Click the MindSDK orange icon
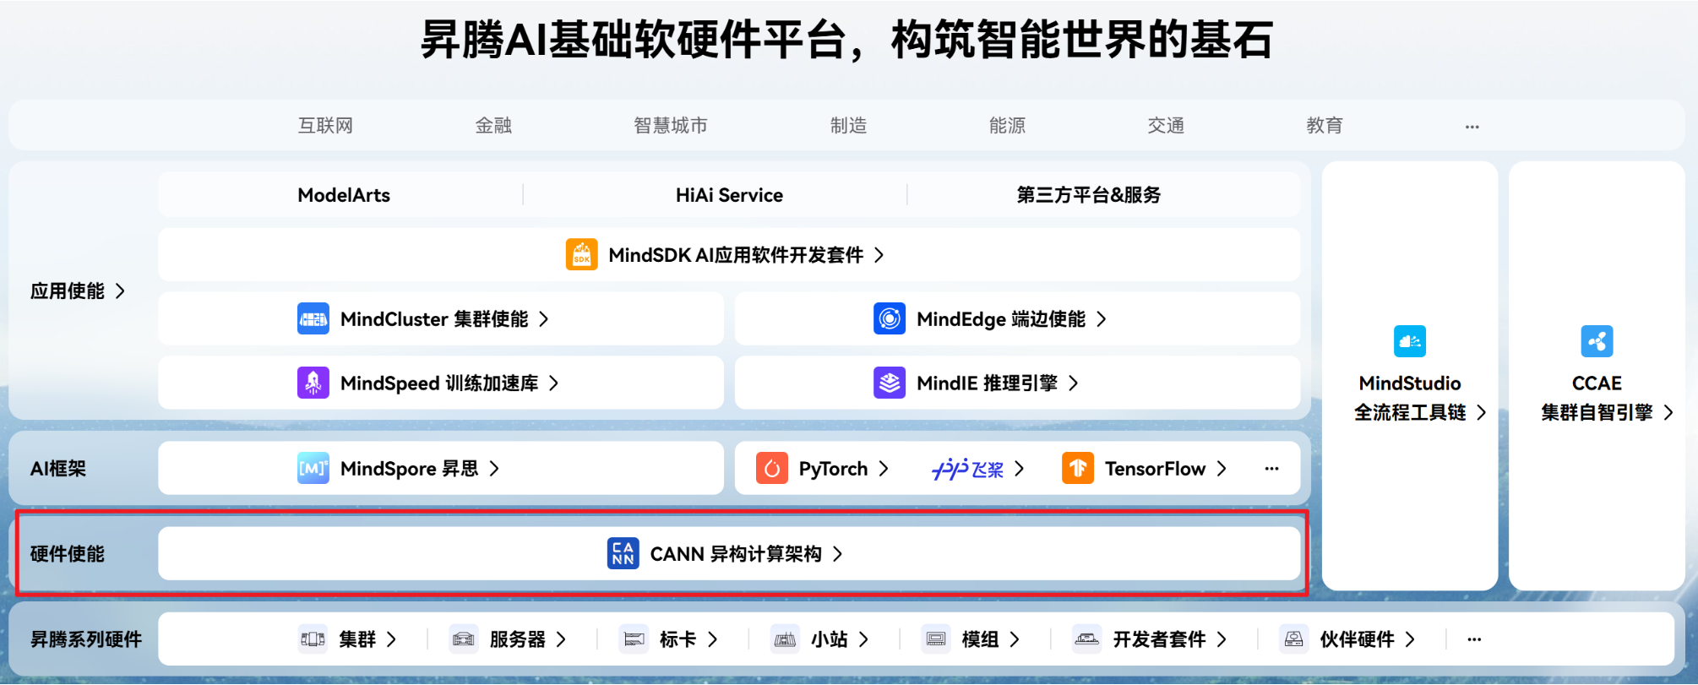The image size is (1698, 685). 581,255
